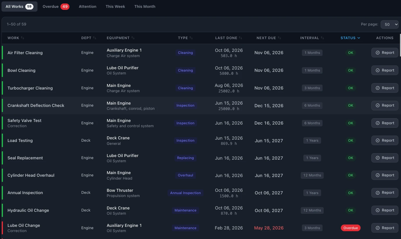Click Report for Crankshaft Deflection Check
The width and height of the screenshot is (401, 239).
click(385, 105)
